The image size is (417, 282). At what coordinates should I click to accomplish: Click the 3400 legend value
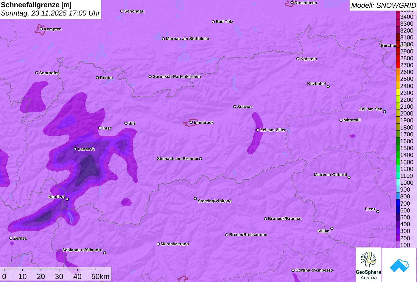[x=407, y=17]
